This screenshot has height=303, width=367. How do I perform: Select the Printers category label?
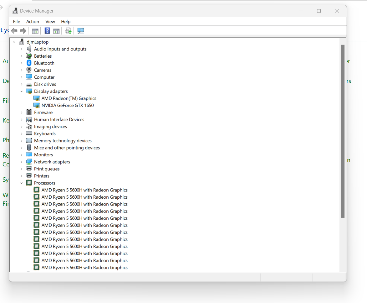click(42, 176)
